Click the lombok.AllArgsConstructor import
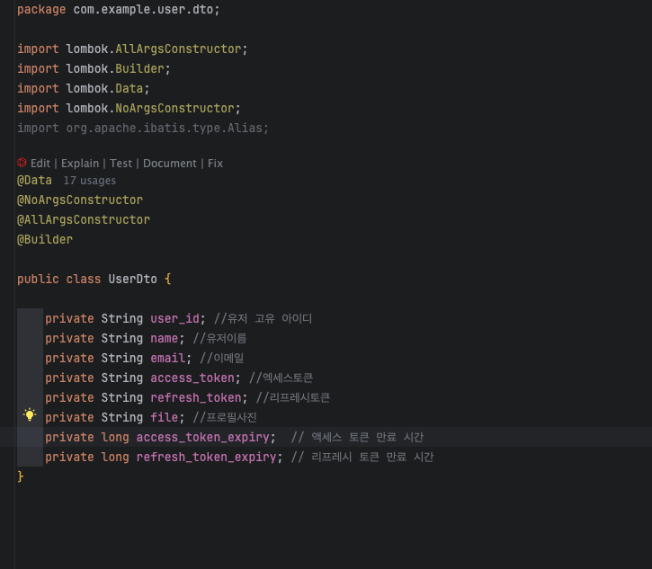Image resolution: width=652 pixels, height=569 pixels. pyautogui.click(x=132, y=49)
